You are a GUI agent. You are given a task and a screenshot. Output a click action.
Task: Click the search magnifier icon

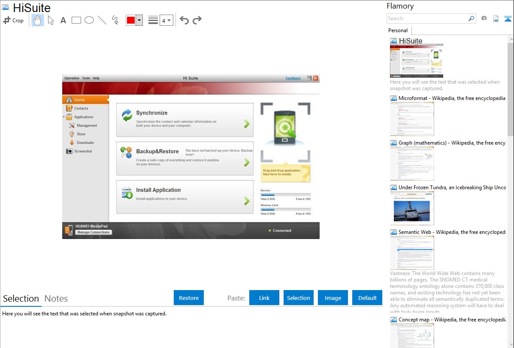pos(471,18)
